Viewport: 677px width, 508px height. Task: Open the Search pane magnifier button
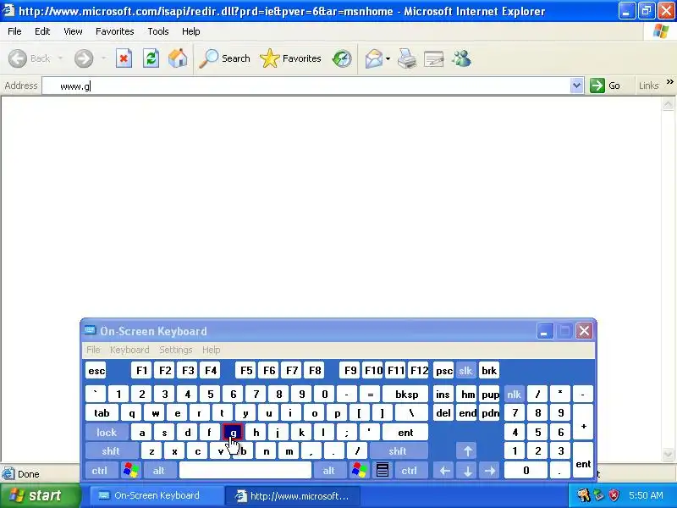[x=224, y=58]
